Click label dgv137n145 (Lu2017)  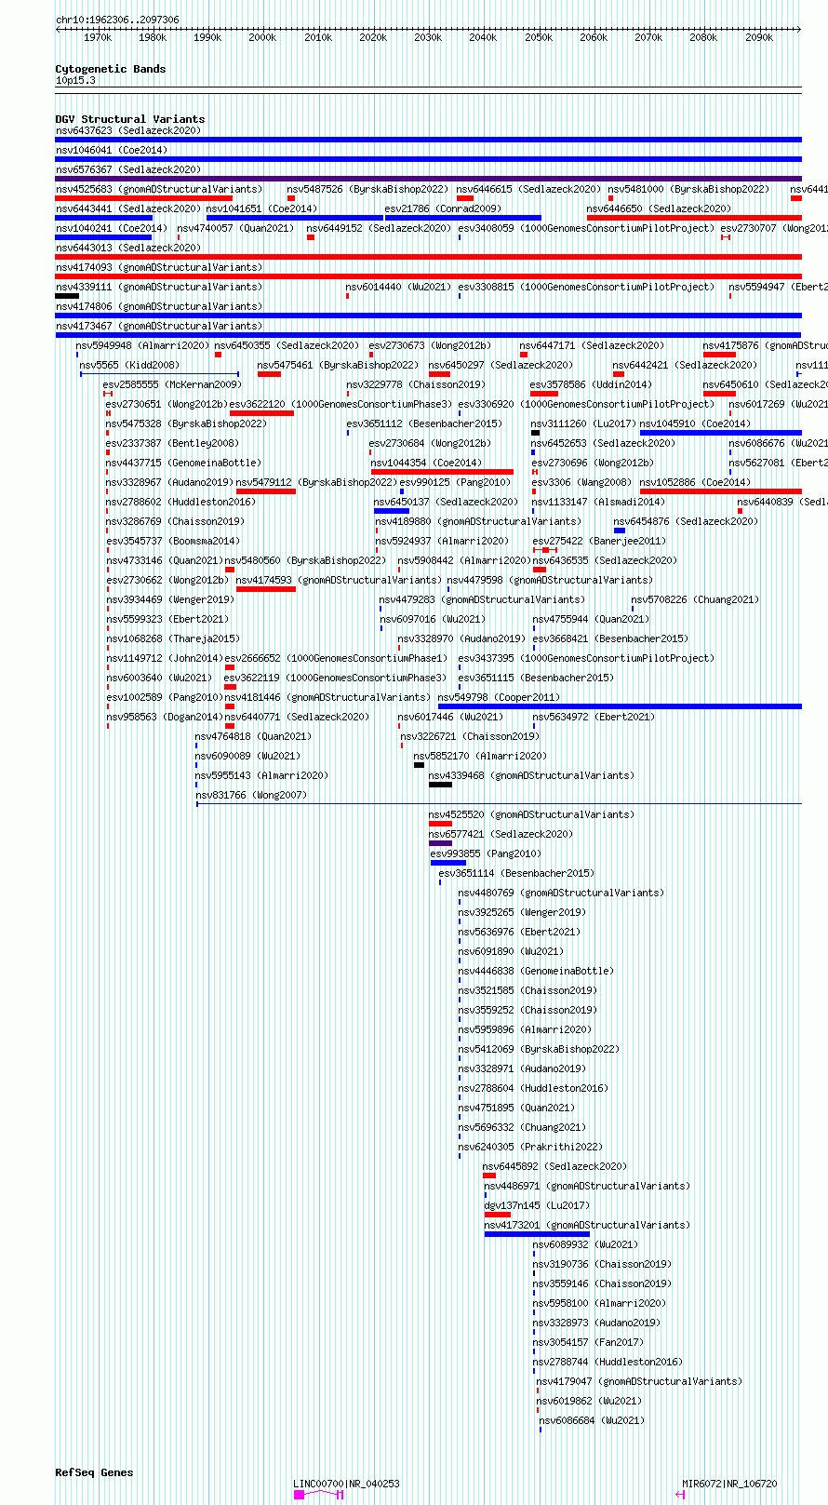(538, 1206)
